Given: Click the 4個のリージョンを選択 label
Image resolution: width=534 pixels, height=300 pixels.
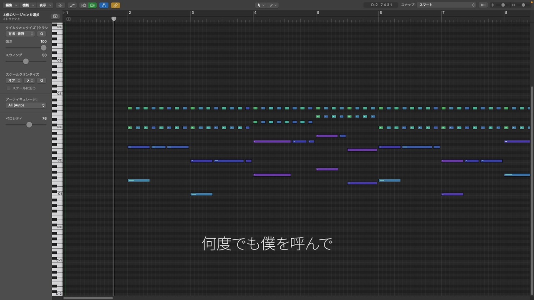Looking at the screenshot, I should point(21,15).
